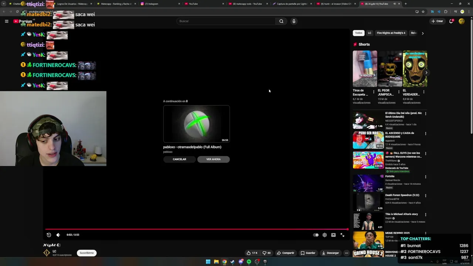The height and width of the screenshot is (266, 473).
Task: Save the video with Guardar
Action: pyautogui.click(x=308, y=253)
